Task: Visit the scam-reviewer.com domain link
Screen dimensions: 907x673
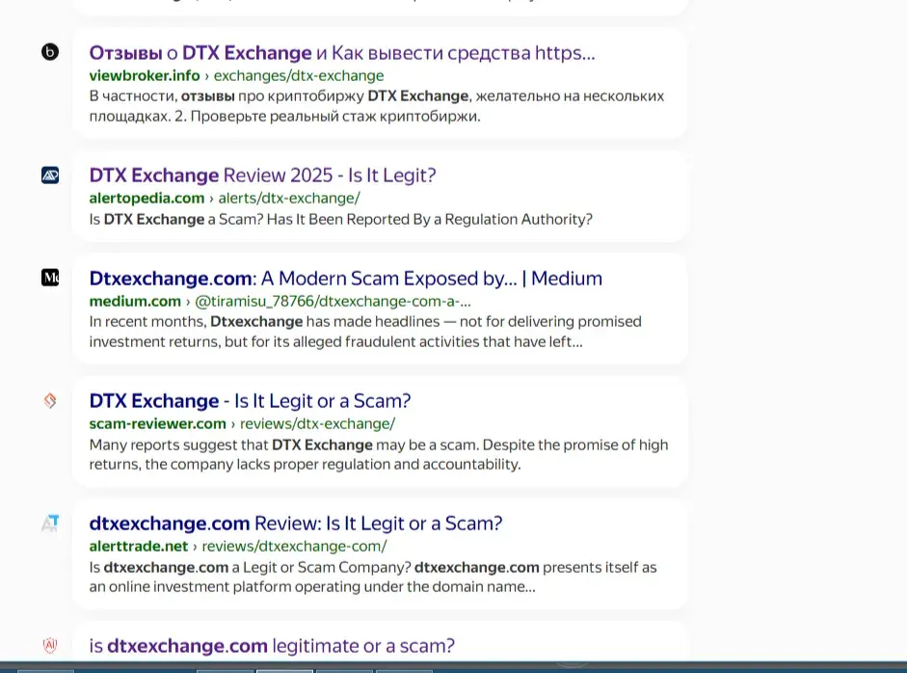Action: [157, 424]
